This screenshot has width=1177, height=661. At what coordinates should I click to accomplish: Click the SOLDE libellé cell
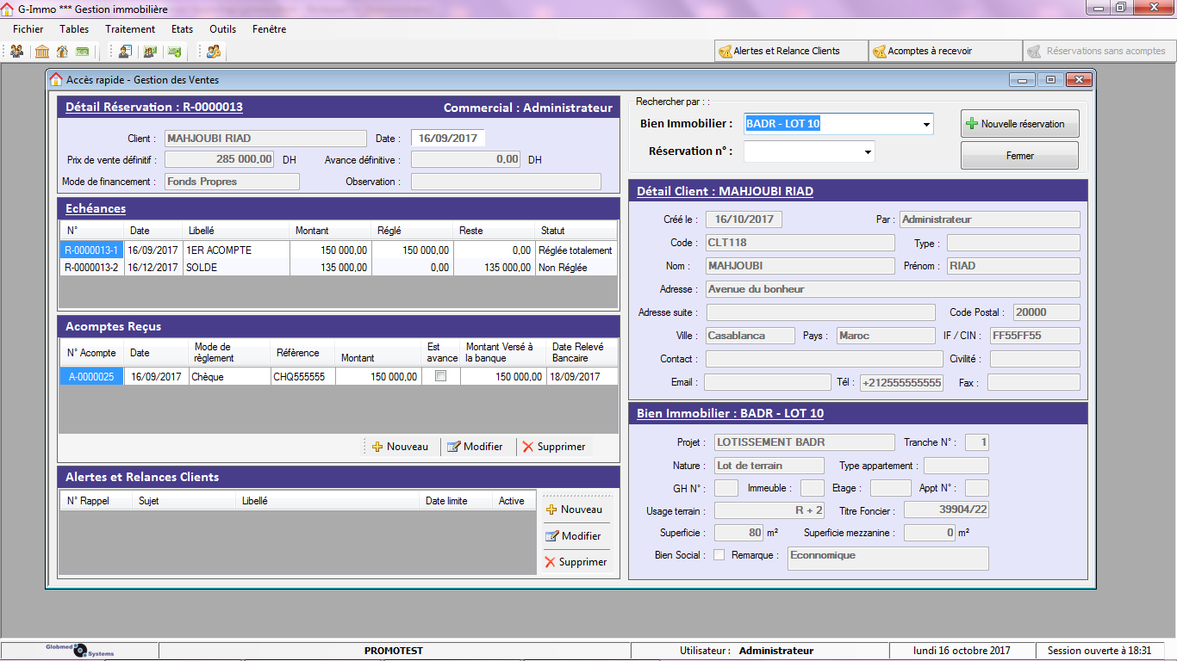[236, 268]
